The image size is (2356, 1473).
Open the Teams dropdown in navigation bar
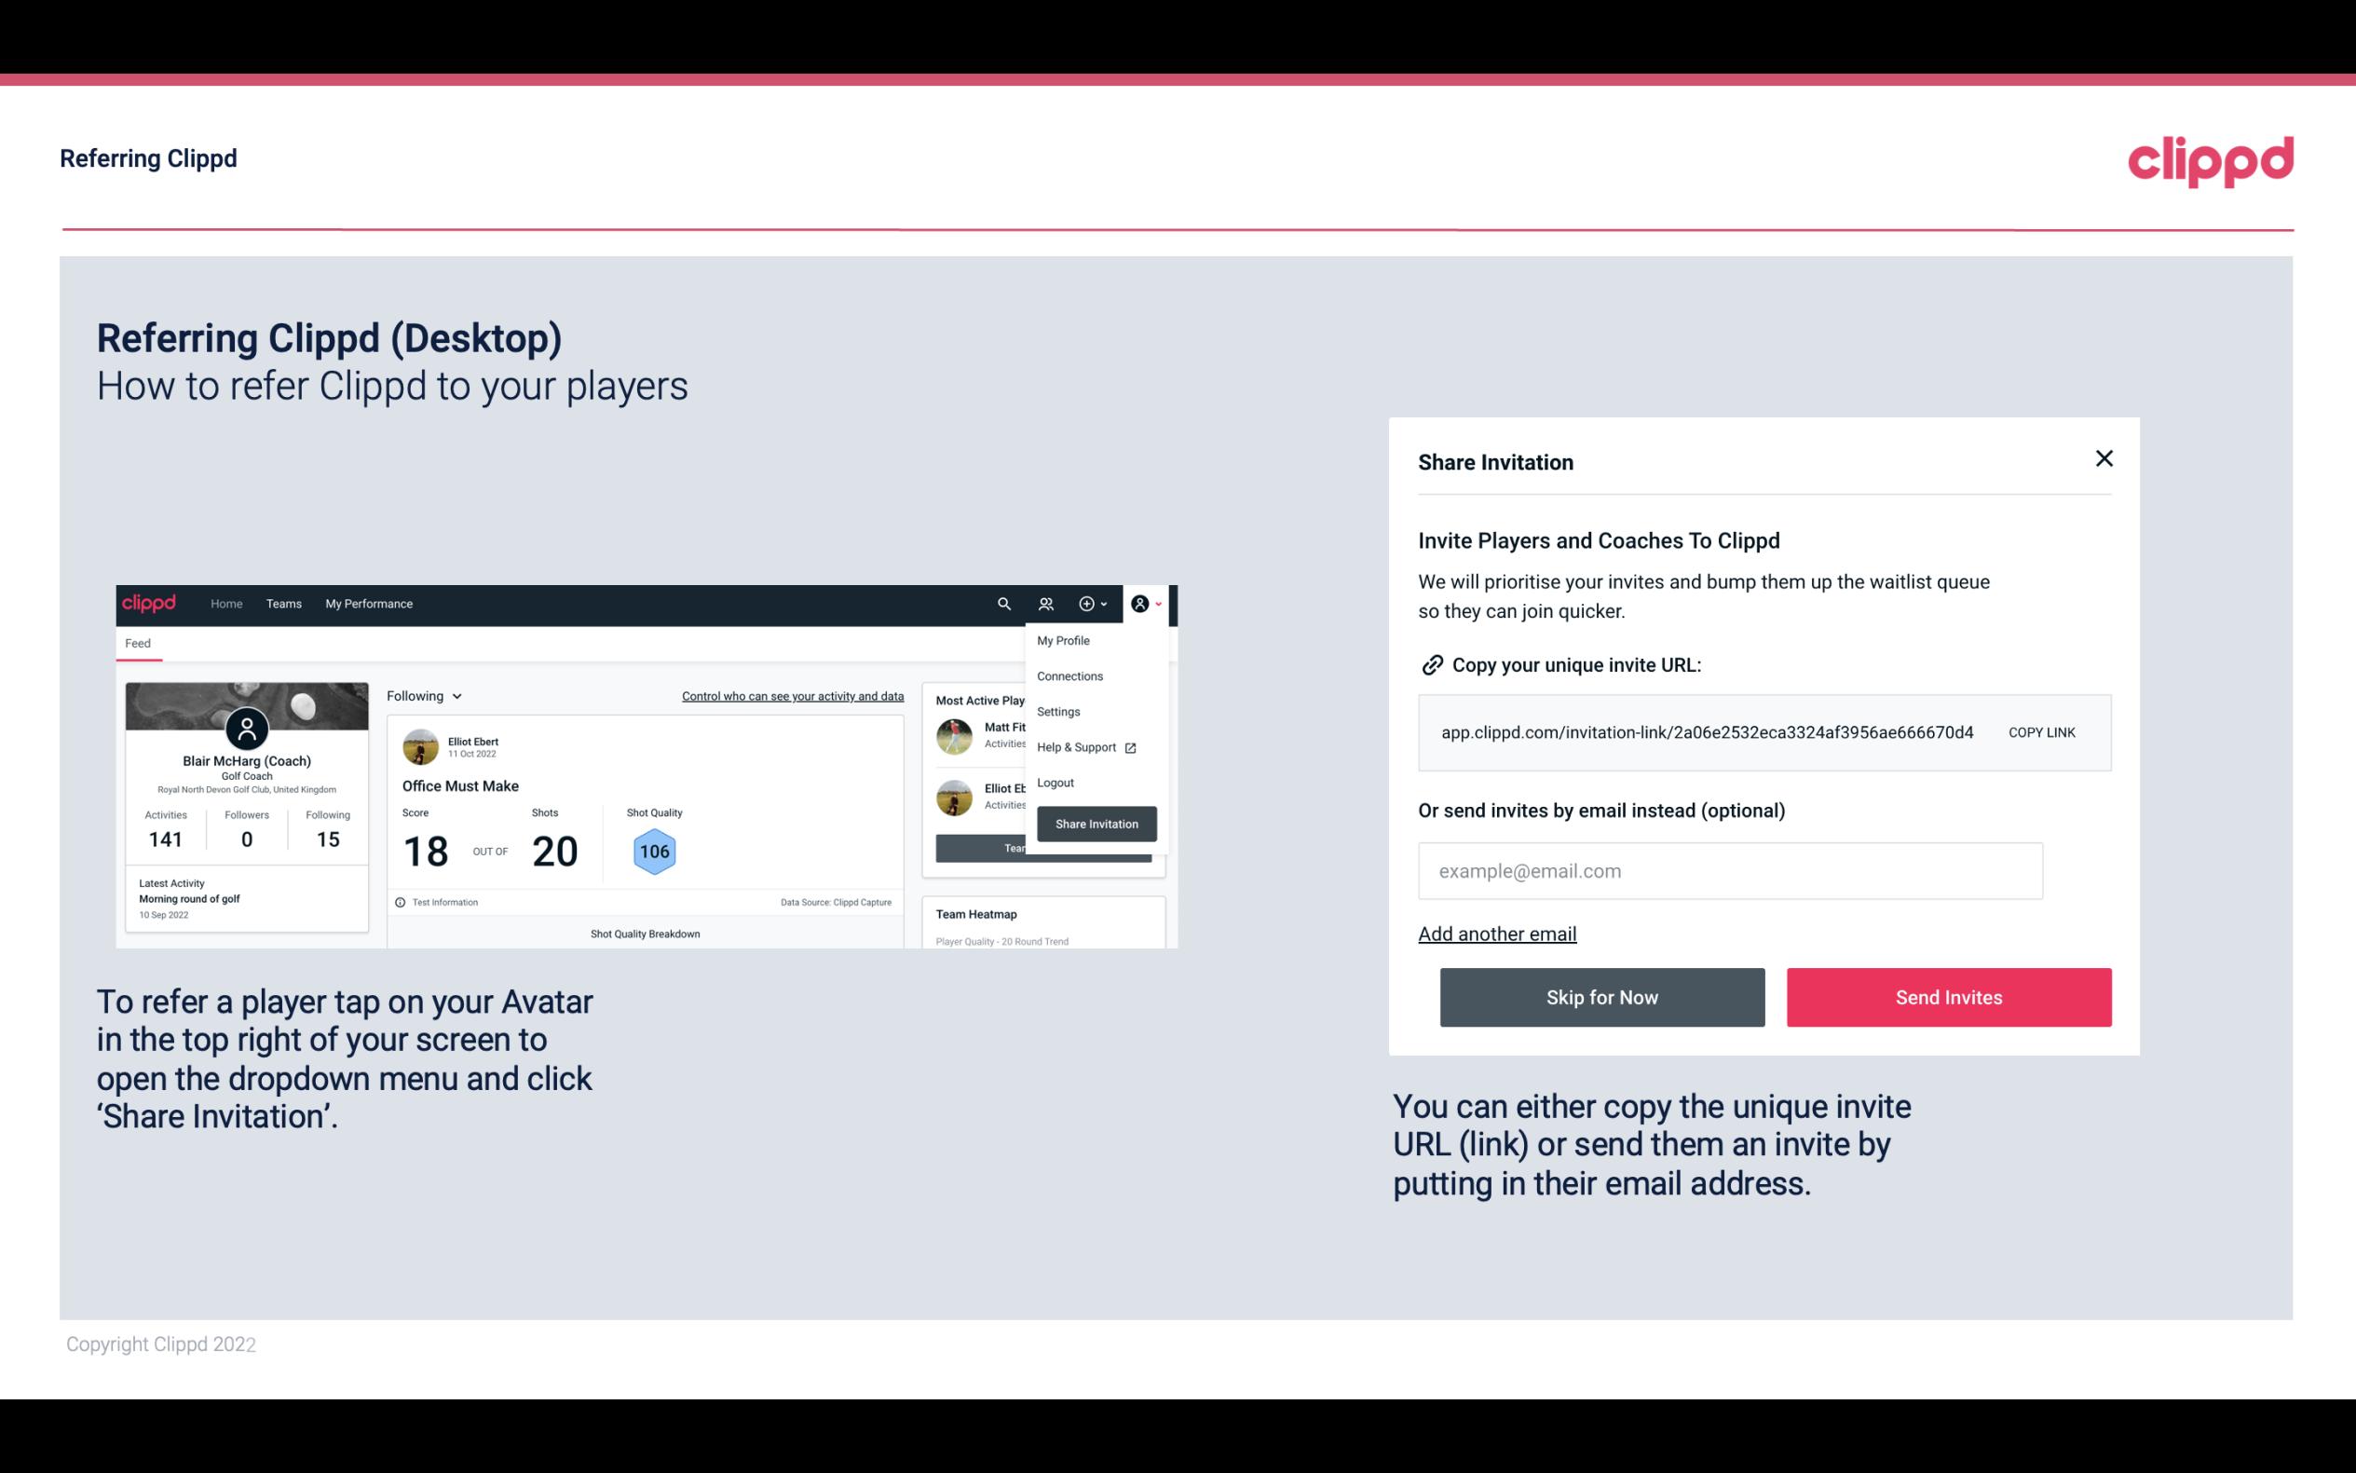281,603
